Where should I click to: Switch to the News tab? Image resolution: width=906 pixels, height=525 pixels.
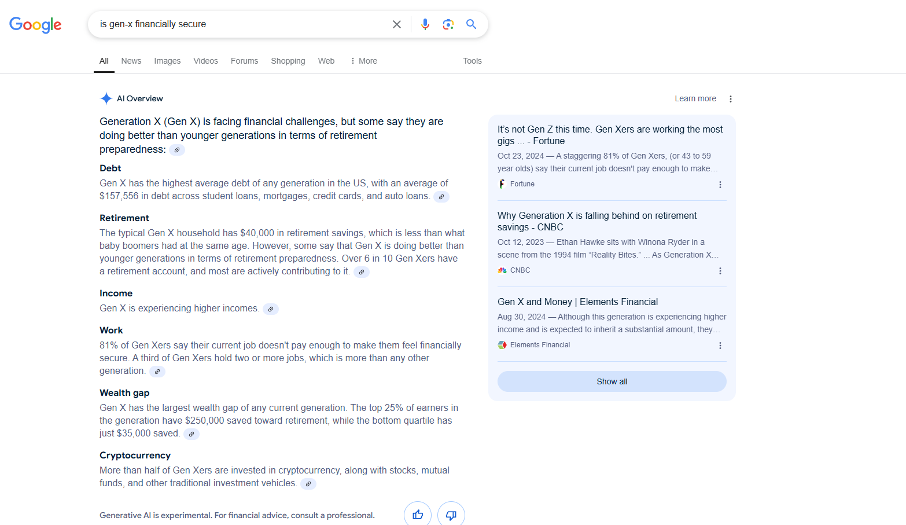(131, 61)
